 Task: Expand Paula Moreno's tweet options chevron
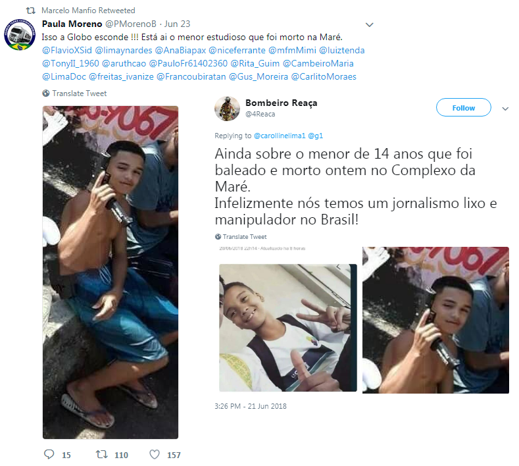coord(370,24)
